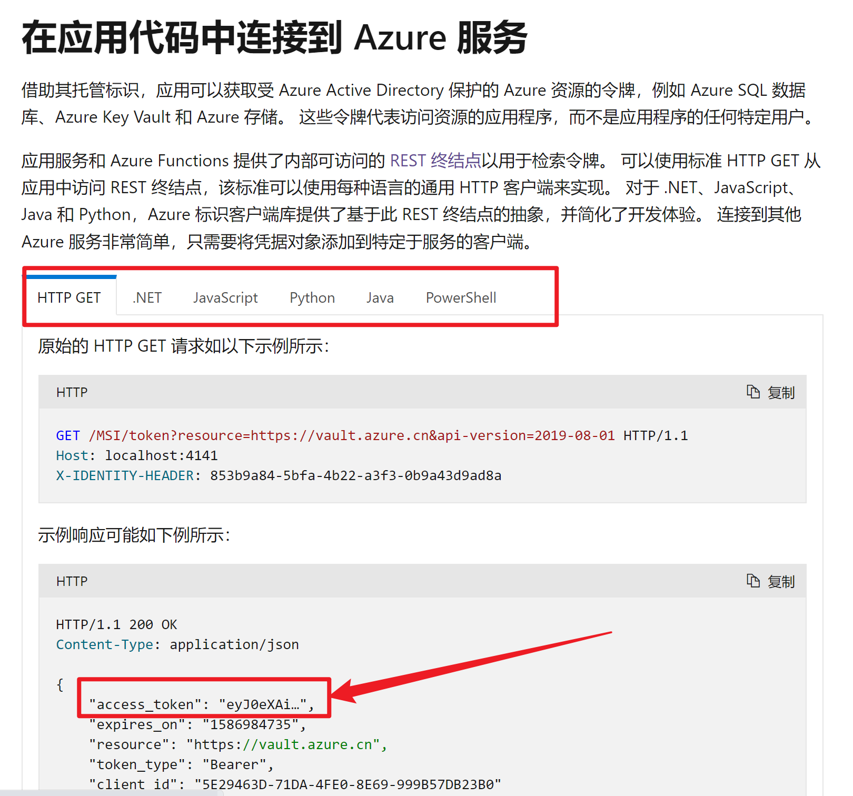853x796 pixels.
Task: Click the Content-Type header in response
Action: (x=105, y=644)
